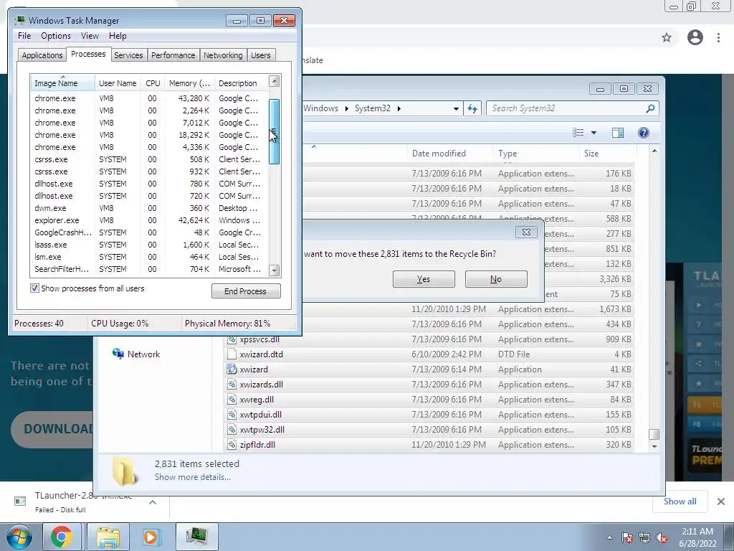Image resolution: width=734 pixels, height=551 pixels.
Task: Open Task Manager Help menu
Action: 118,36
